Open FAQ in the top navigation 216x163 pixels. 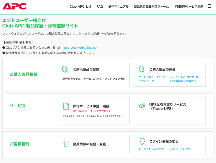[x=100, y=7]
